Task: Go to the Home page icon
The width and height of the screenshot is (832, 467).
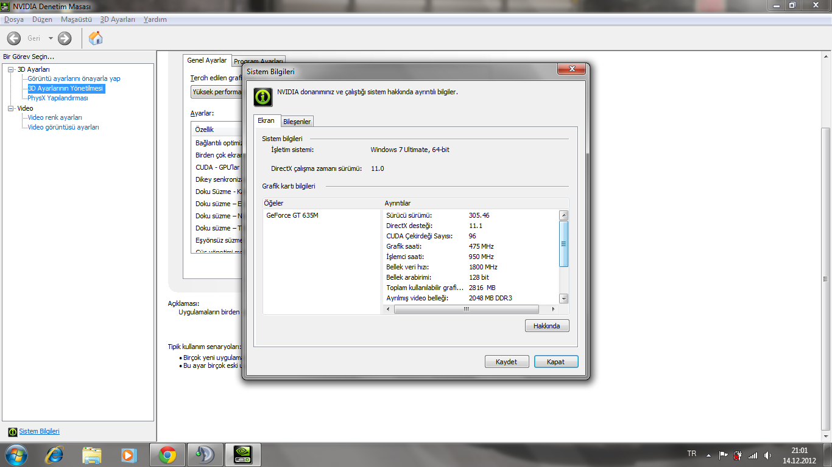Action: pos(96,38)
